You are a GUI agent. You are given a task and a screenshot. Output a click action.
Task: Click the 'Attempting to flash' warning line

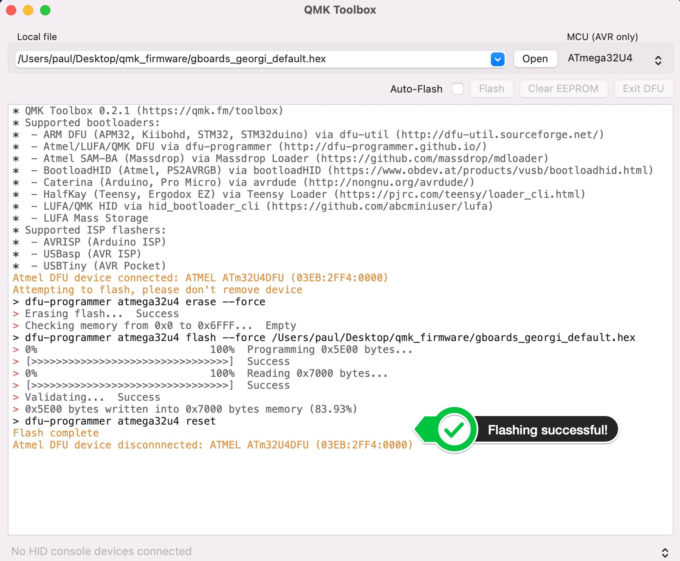(158, 290)
